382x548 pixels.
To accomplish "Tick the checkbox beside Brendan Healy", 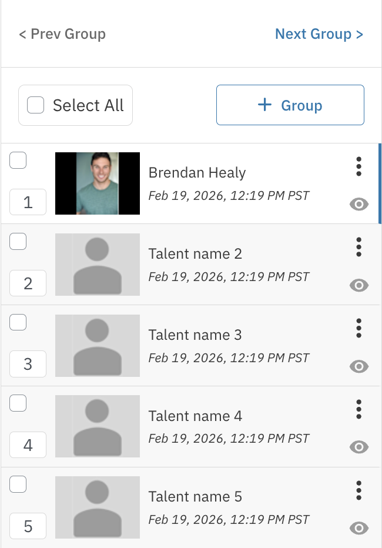I will 18,160.
